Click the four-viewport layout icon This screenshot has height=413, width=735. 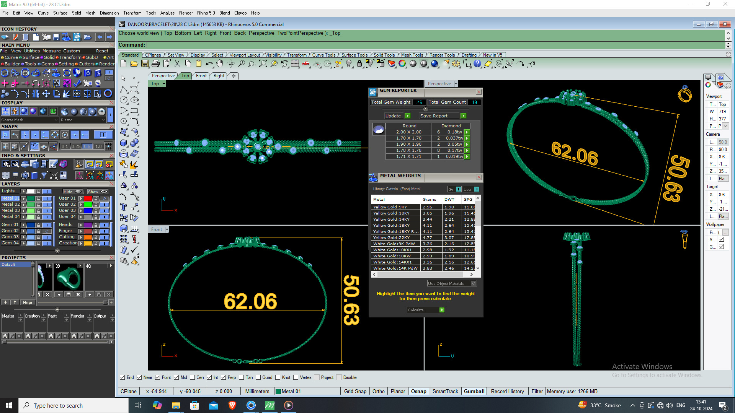295,64
